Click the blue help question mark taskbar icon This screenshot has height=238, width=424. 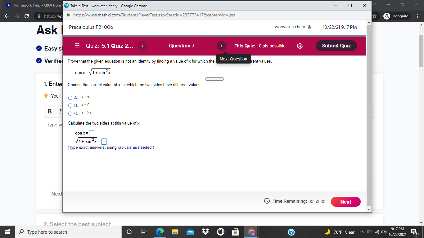(x=291, y=232)
